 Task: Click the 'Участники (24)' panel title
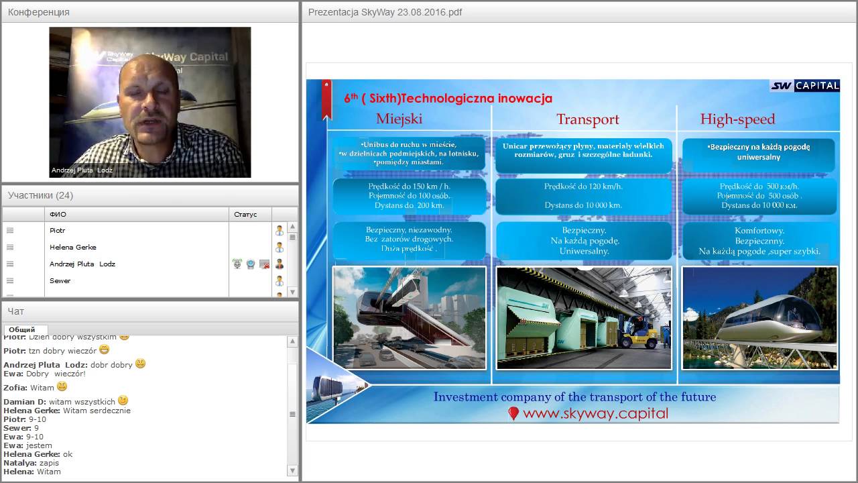point(40,195)
